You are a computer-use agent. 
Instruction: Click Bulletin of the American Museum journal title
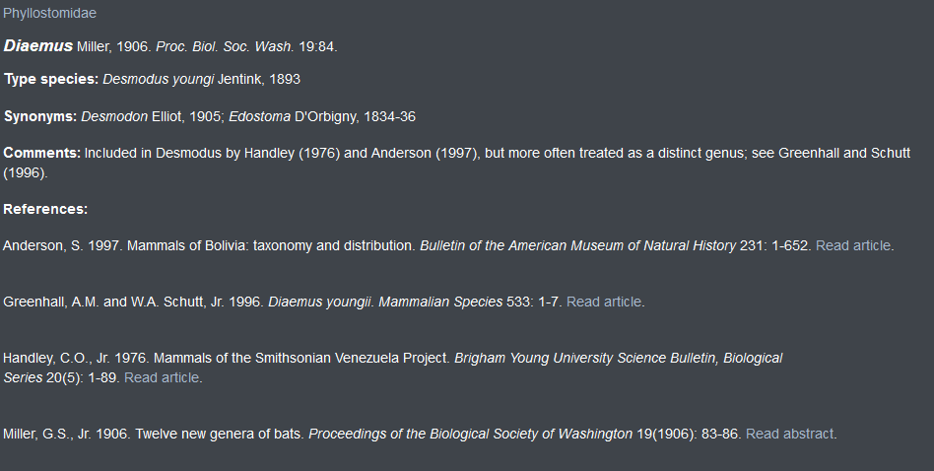coord(577,246)
